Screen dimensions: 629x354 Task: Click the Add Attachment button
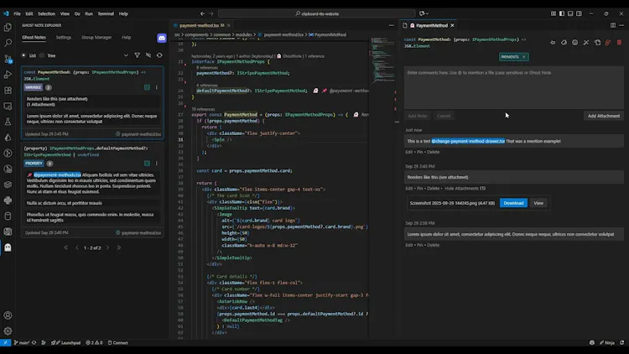pyautogui.click(x=603, y=116)
